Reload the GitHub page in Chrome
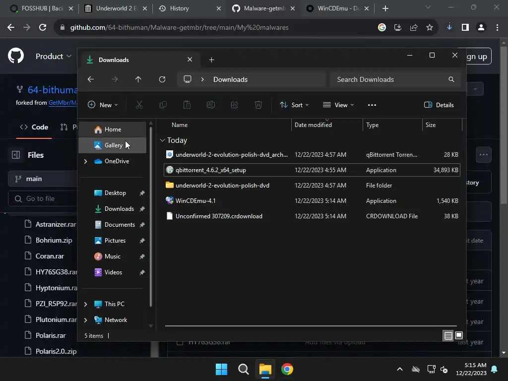Image resolution: width=508 pixels, height=381 pixels. click(x=43, y=28)
